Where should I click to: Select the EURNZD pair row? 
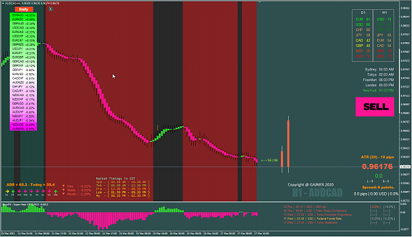[x=23, y=20]
